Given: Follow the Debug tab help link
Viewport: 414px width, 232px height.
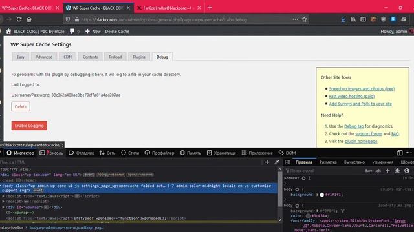Looking at the screenshot, I should click(354, 126).
